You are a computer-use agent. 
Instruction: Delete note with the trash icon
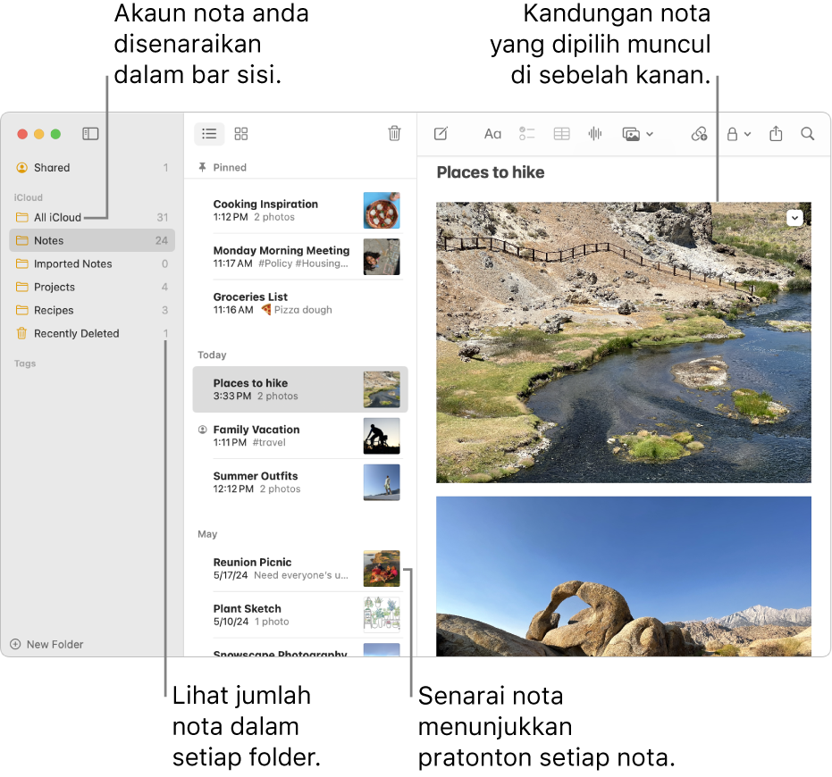[x=394, y=134]
